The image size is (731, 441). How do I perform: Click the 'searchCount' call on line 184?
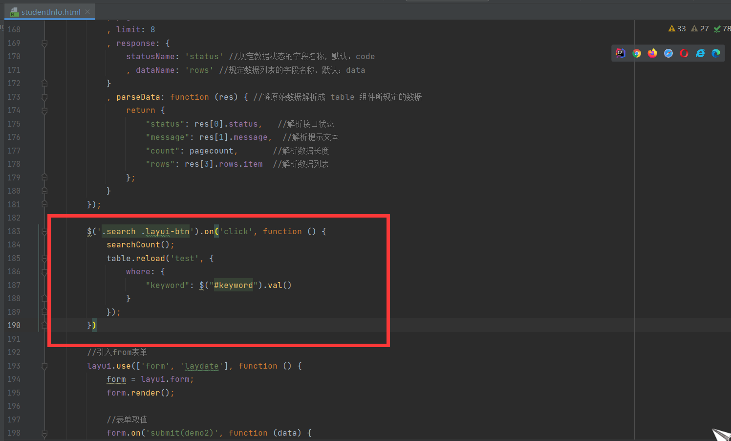pos(133,245)
